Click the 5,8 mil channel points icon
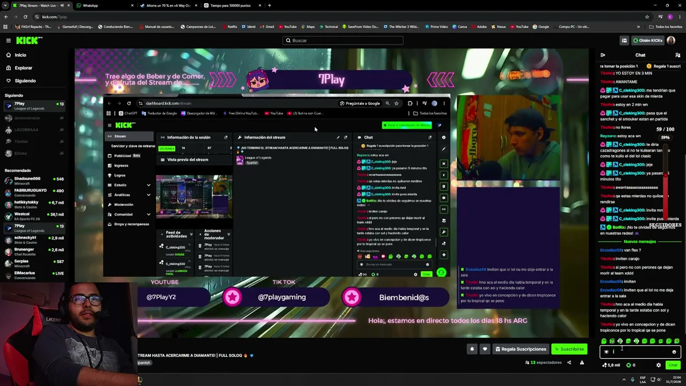The height and width of the screenshot is (386, 686). point(611,365)
